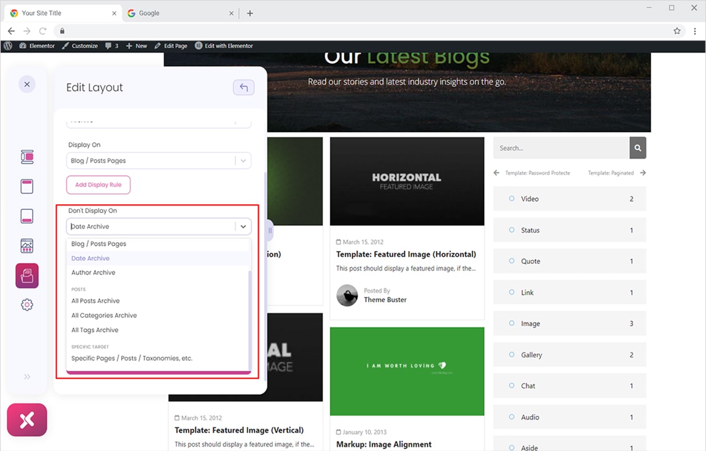Screen dimensions: 706x451
Task: Bookmark this page with the star
Action: pyautogui.click(x=677, y=31)
